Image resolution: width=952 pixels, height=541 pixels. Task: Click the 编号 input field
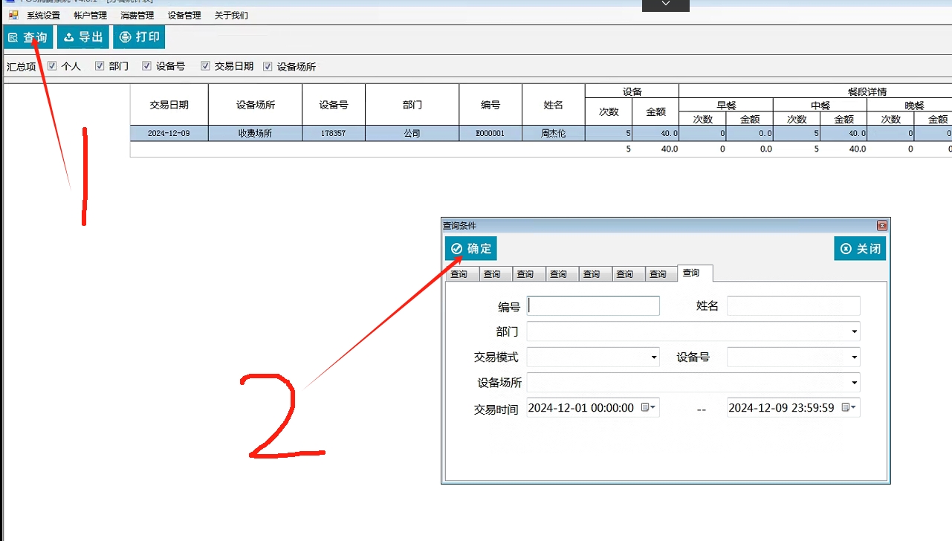pos(593,305)
